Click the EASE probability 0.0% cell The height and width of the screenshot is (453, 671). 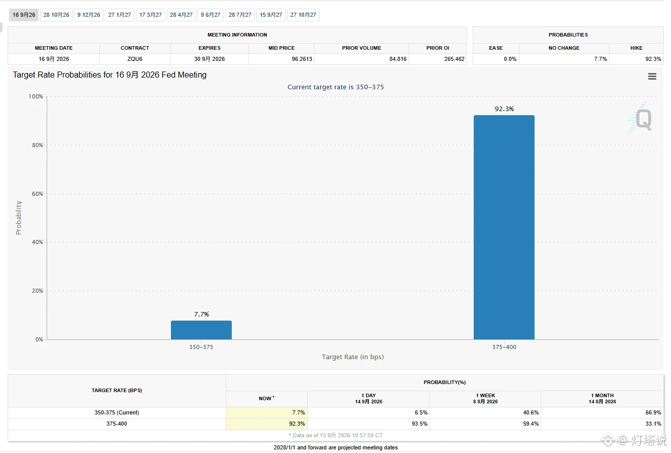tap(496, 59)
